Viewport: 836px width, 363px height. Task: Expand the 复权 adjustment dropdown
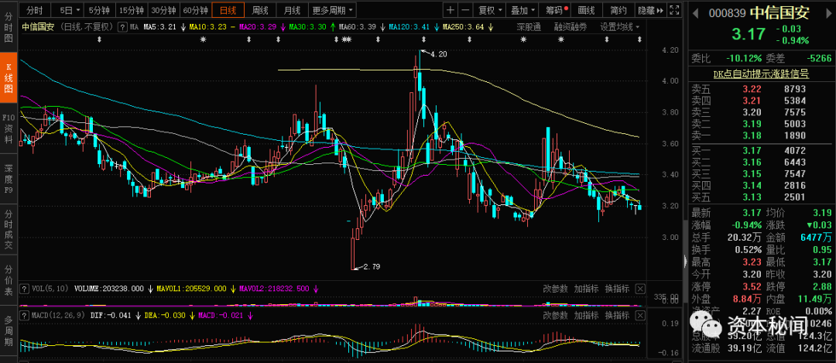(489, 10)
